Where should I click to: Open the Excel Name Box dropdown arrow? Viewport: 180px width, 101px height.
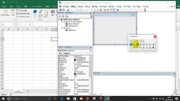coord(13,24)
